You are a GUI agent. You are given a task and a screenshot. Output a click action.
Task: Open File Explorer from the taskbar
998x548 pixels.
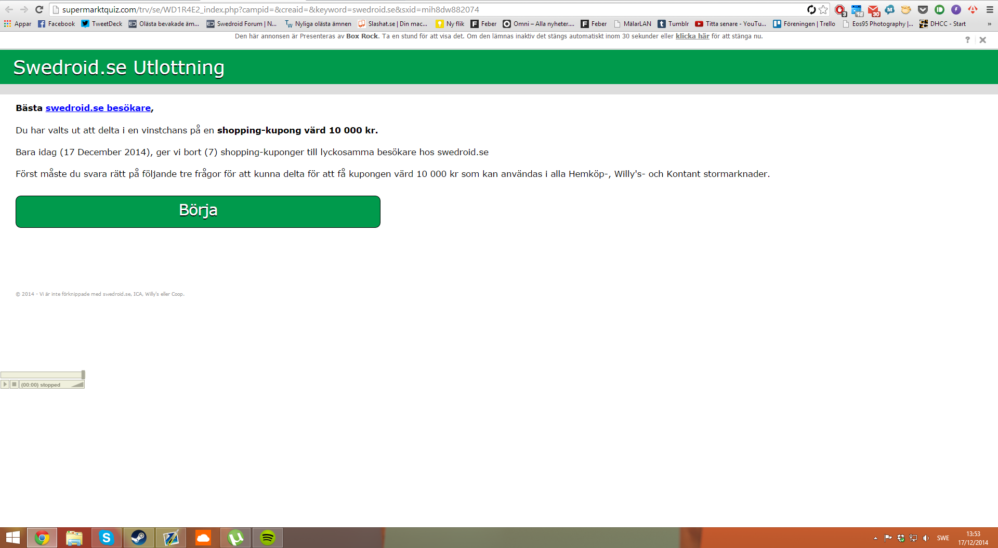click(x=74, y=538)
